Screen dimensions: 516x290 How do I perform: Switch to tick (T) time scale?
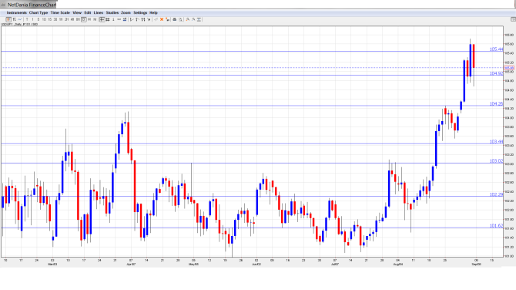[x=27, y=19]
